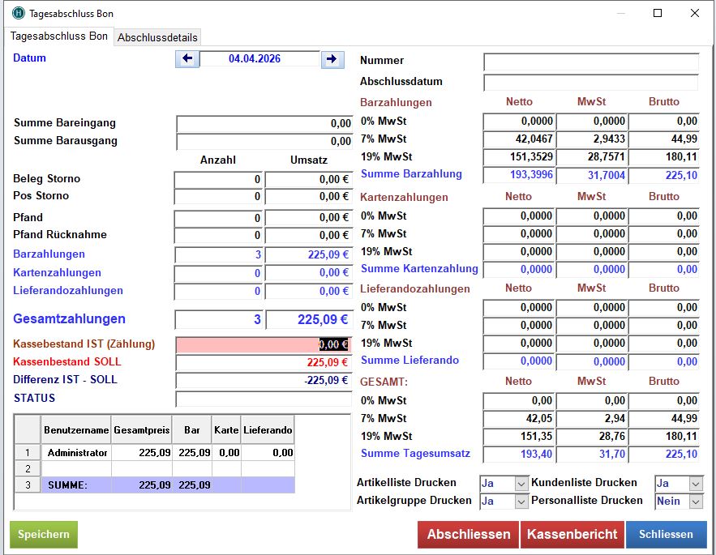Click the Kassebestand IST (Zählung) field
Viewport: 716px width, 555px height.
(x=264, y=344)
